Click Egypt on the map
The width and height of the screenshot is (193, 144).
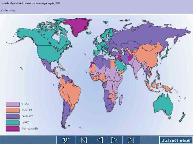(113, 63)
